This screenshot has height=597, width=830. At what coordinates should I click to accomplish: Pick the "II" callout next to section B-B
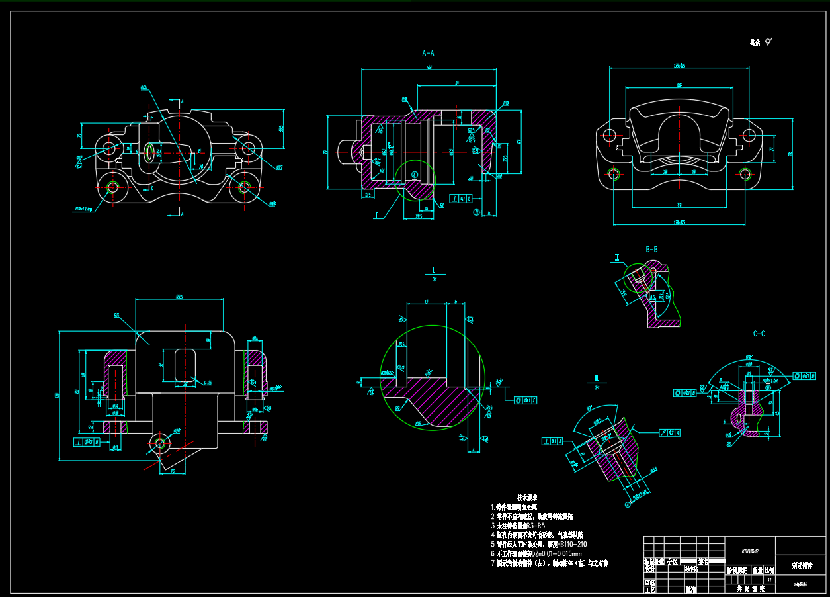616,257
